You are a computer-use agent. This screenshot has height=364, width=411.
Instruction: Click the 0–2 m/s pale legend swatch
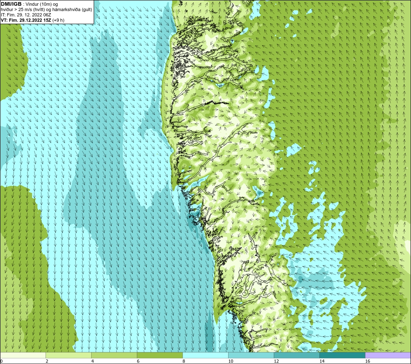click(x=23, y=355)
